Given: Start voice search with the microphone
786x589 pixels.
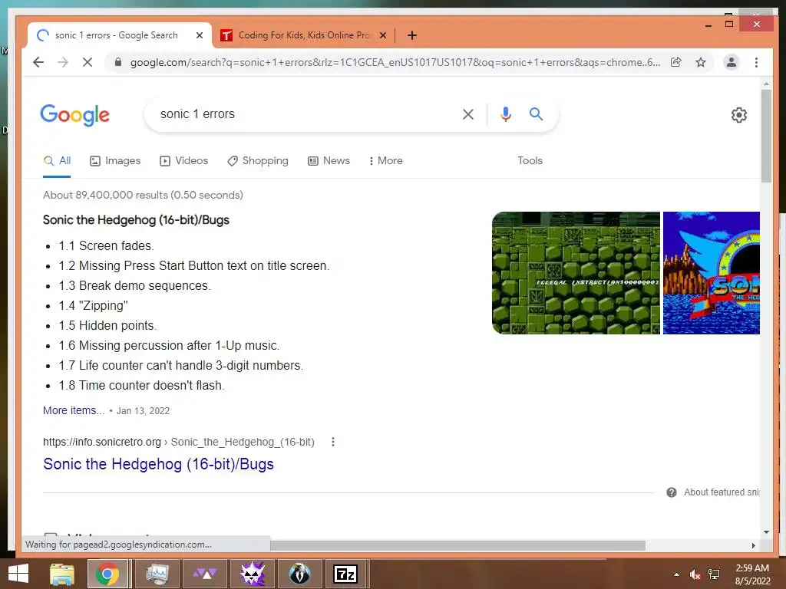Looking at the screenshot, I should click(x=506, y=114).
